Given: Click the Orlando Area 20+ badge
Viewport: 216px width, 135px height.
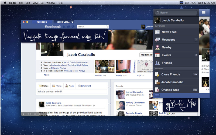Looking at the screenshot, I should pyautogui.click(x=195, y=90).
